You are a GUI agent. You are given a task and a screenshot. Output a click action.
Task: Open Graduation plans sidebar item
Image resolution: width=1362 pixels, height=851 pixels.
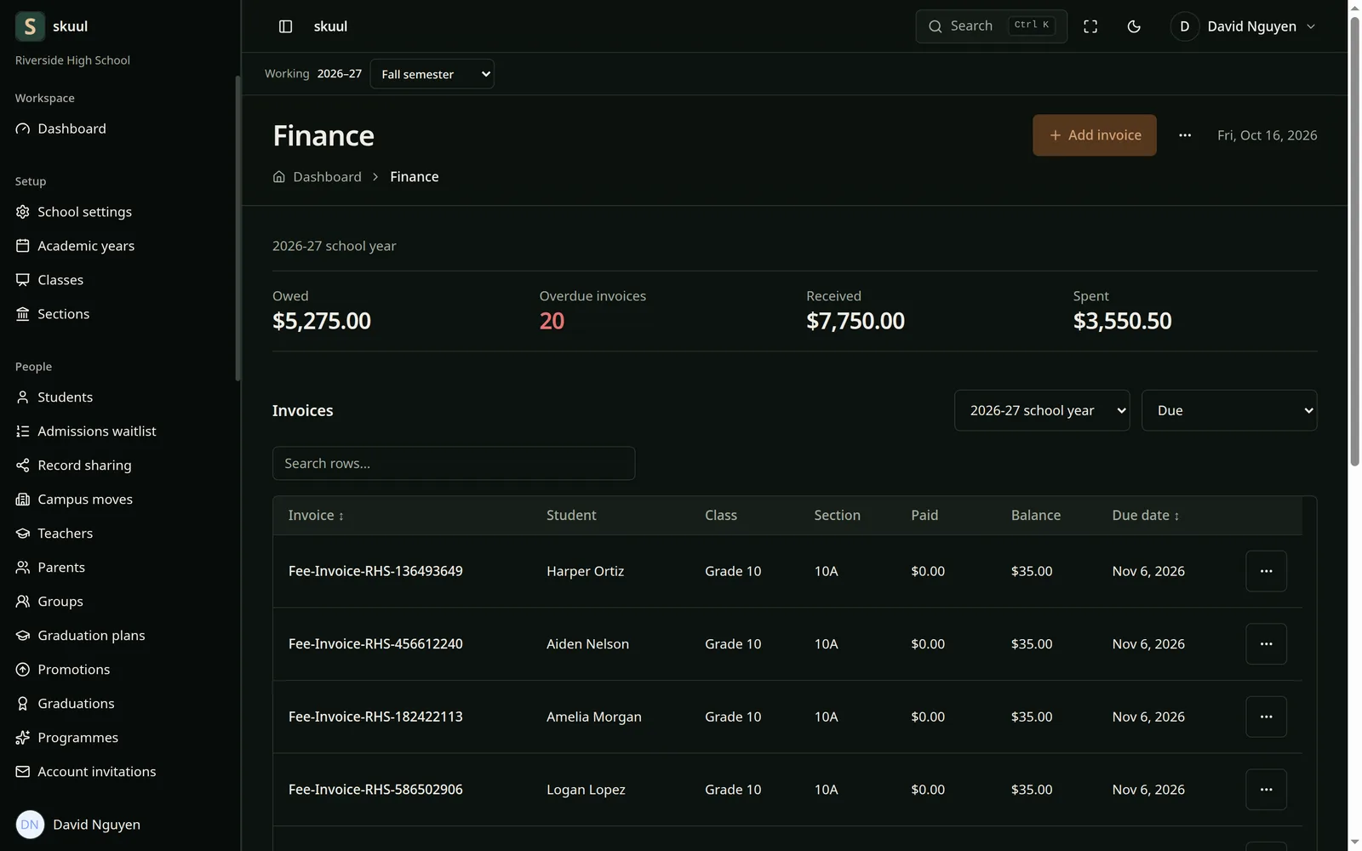click(119, 636)
